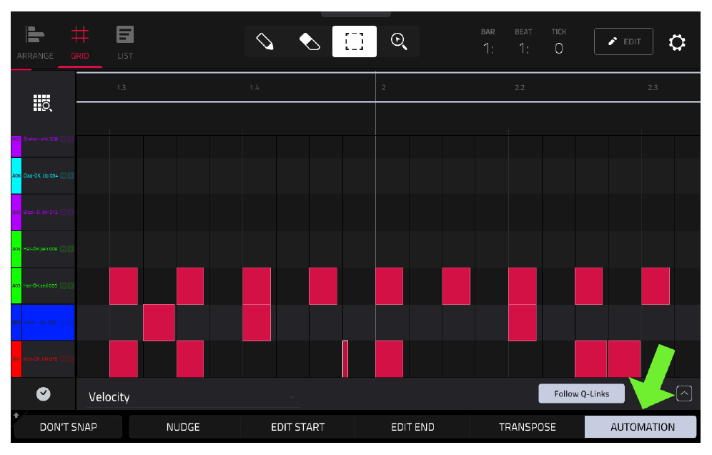Select the TRANSPOSE function

527,427
